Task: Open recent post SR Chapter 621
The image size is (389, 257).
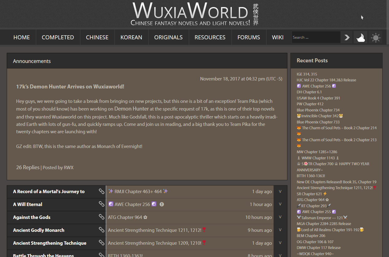Action: 312,194
